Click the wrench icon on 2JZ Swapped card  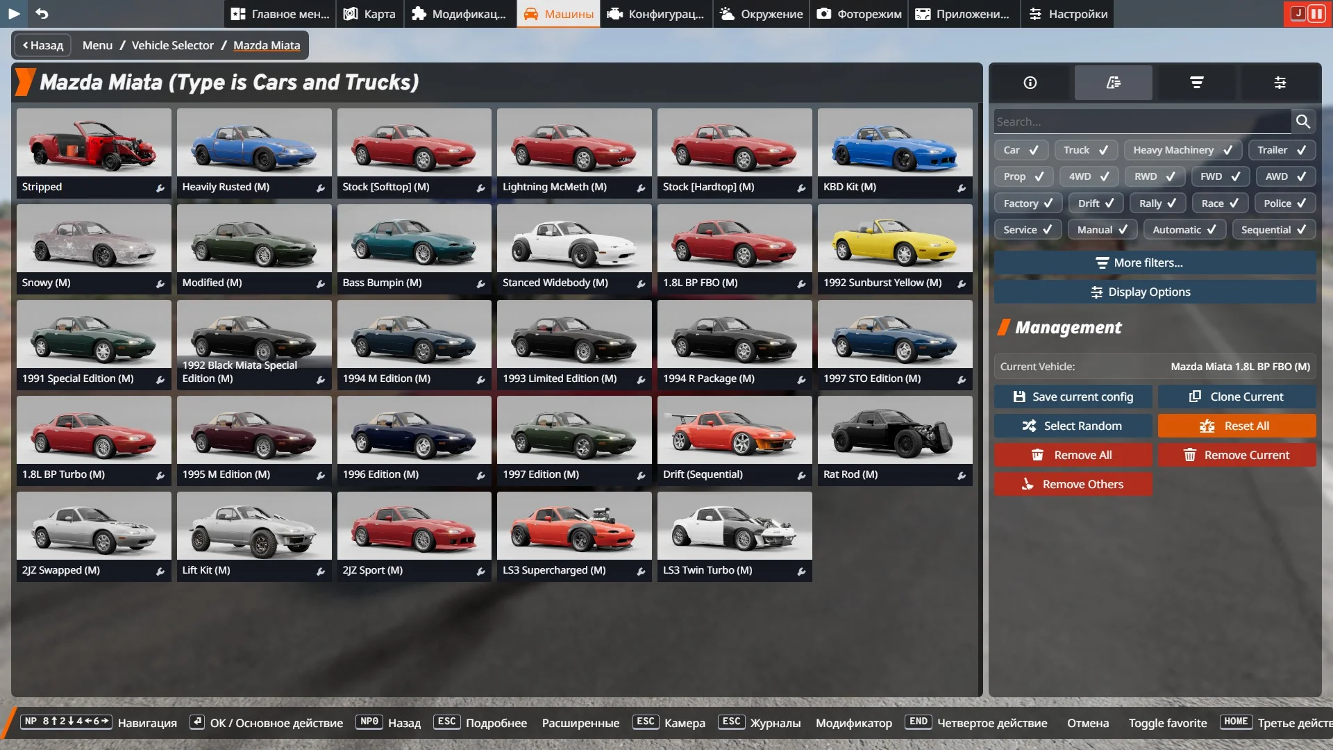(160, 571)
